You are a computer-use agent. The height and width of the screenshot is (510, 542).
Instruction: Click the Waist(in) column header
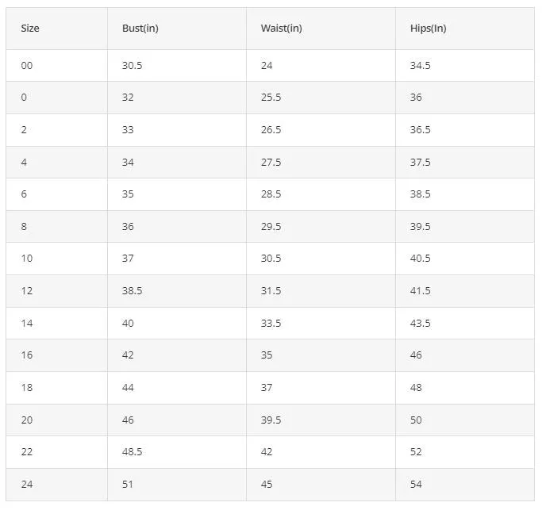[282, 29]
